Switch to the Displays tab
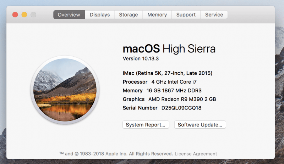 [x=100, y=15]
